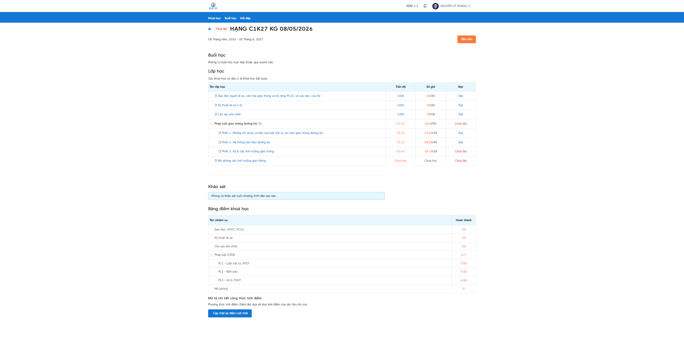
Task: Go to the Khoá học menu
Action: [214, 18]
